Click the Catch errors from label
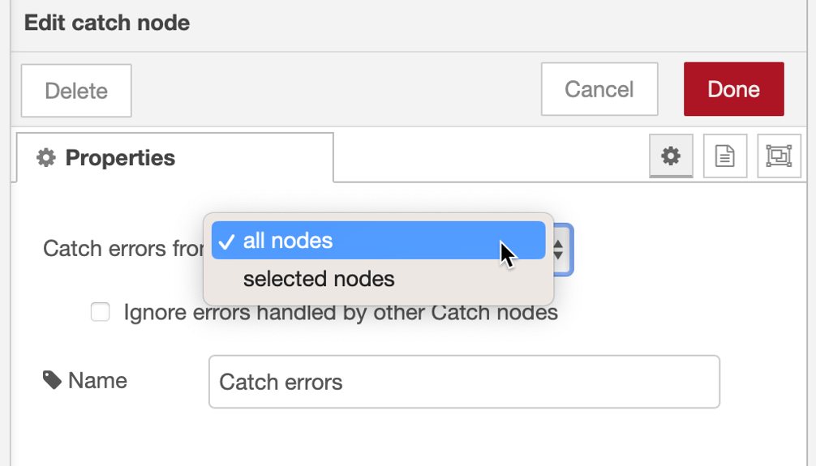The height and width of the screenshot is (466, 816). (x=123, y=249)
